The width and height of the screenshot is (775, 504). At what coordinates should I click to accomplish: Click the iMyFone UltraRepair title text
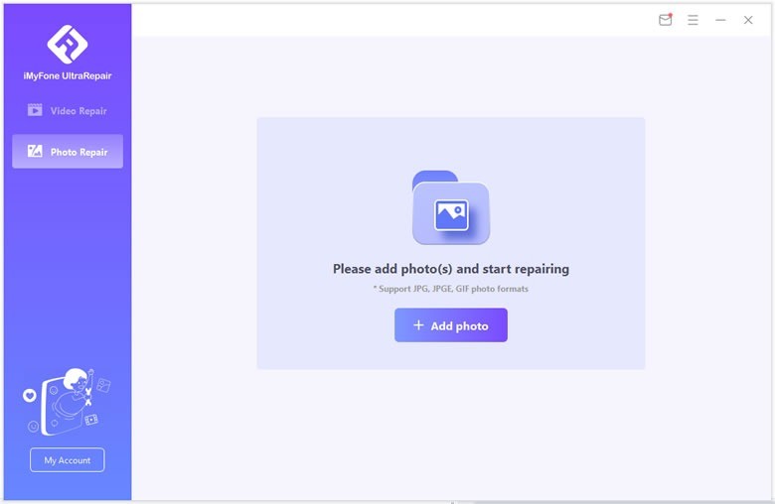(x=67, y=76)
